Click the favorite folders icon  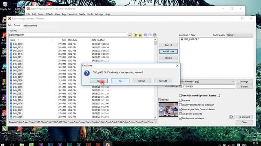coord(140,35)
